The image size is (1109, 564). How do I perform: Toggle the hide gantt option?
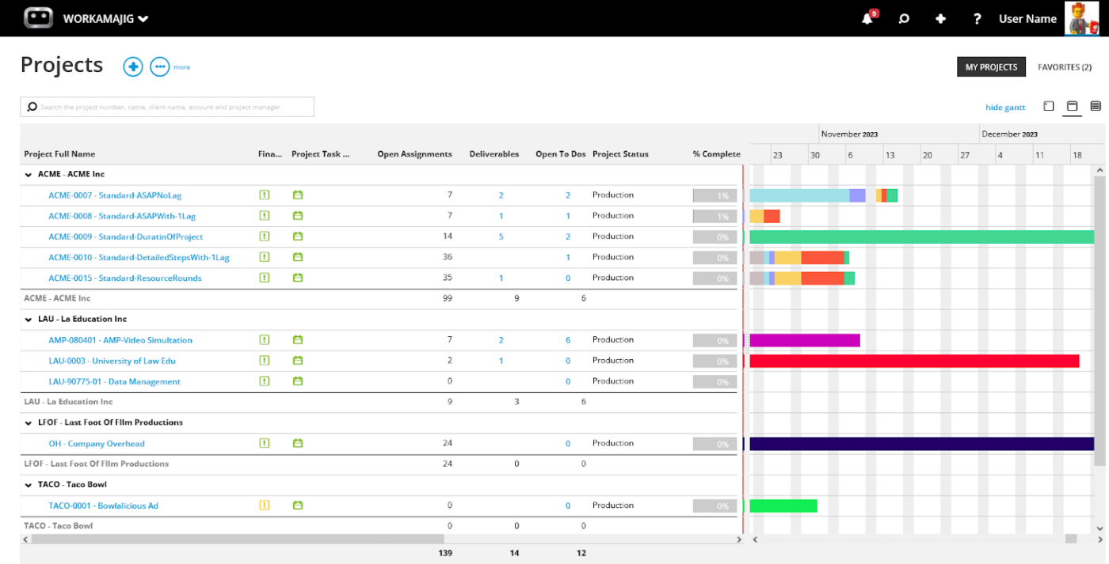tap(1004, 108)
